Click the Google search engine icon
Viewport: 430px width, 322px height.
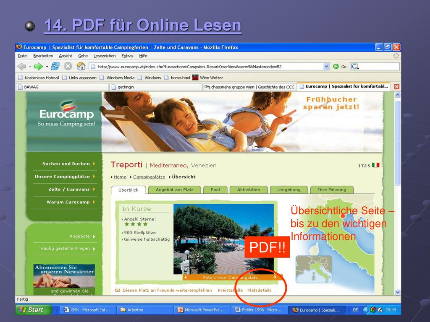tap(355, 67)
